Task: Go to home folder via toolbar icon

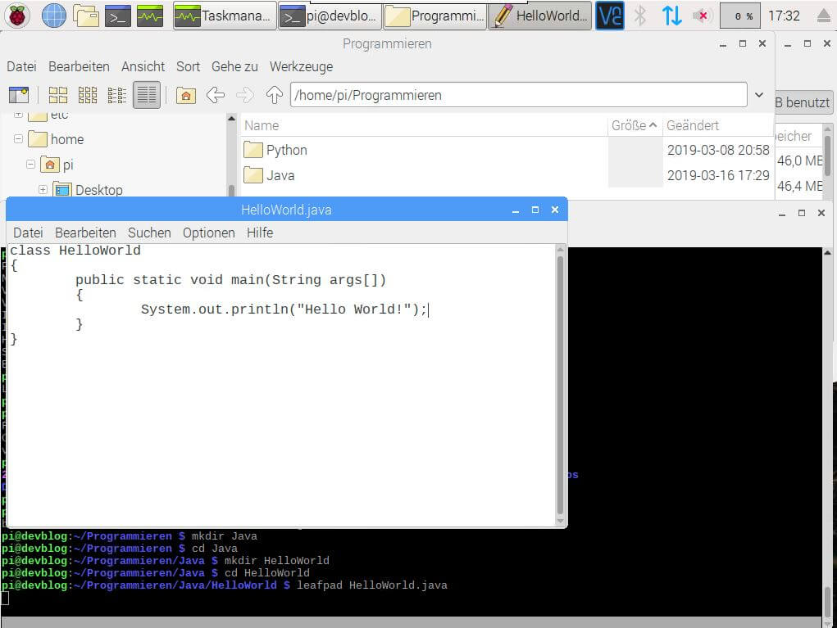Action: (x=186, y=95)
